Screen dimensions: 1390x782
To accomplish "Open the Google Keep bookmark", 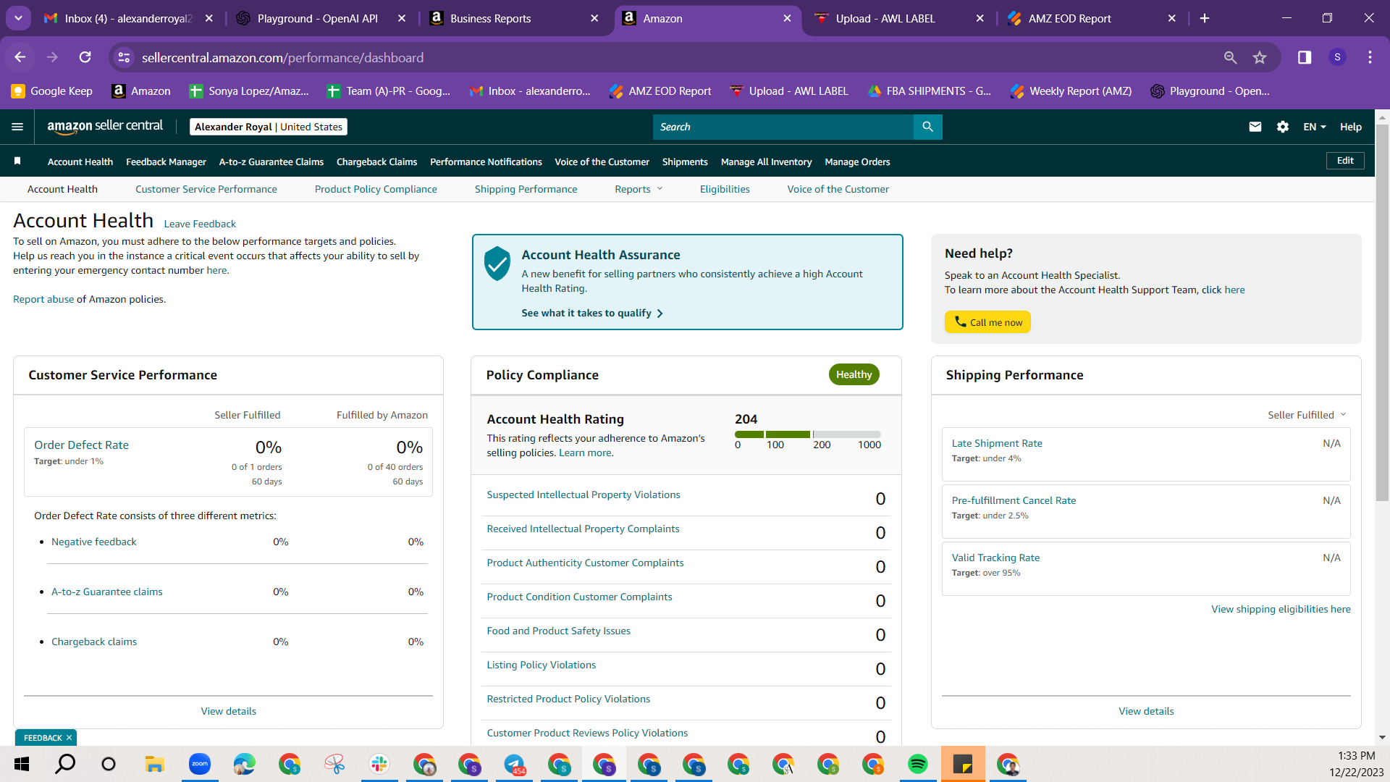I will [x=51, y=91].
